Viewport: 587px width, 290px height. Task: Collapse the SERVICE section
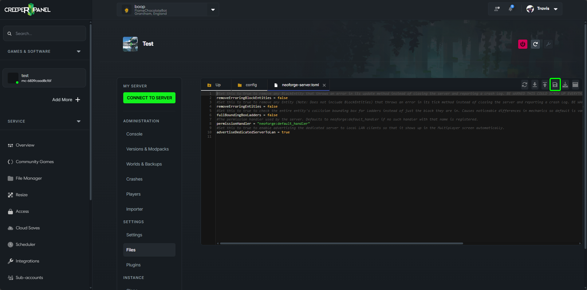coord(78,121)
